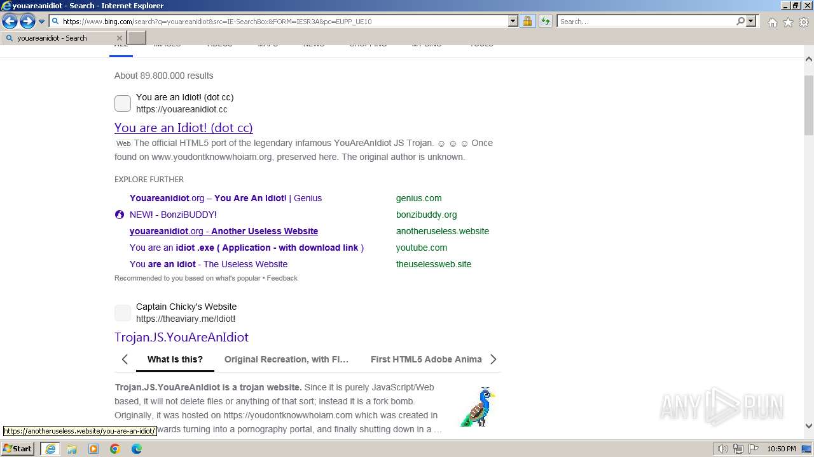Click the browser Search box
Viewport: 814px width, 457px height.
pyautogui.click(x=646, y=22)
